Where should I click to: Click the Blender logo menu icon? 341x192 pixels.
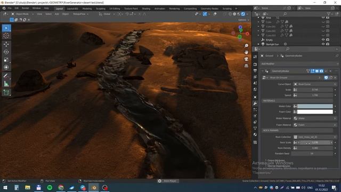coord(4,9)
